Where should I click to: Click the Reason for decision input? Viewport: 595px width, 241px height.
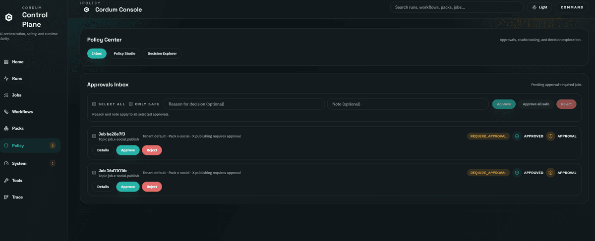244,104
